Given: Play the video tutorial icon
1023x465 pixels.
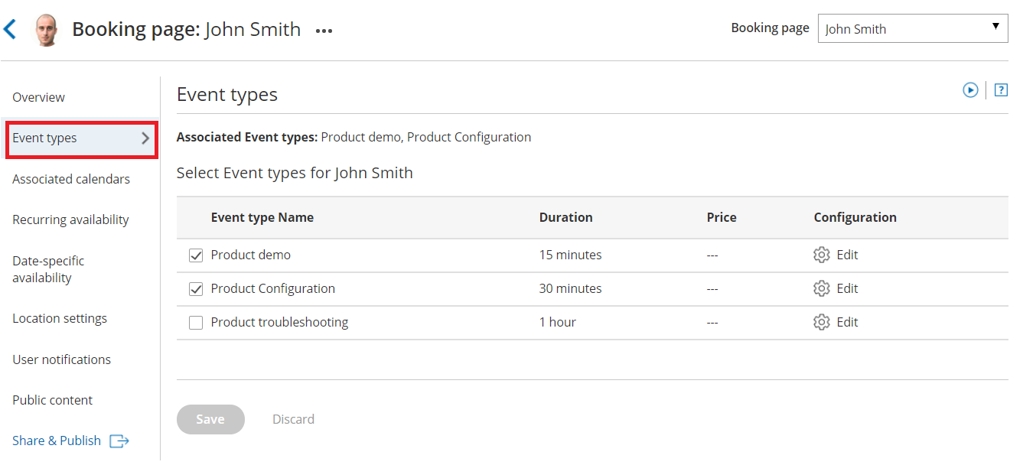Looking at the screenshot, I should [x=970, y=90].
